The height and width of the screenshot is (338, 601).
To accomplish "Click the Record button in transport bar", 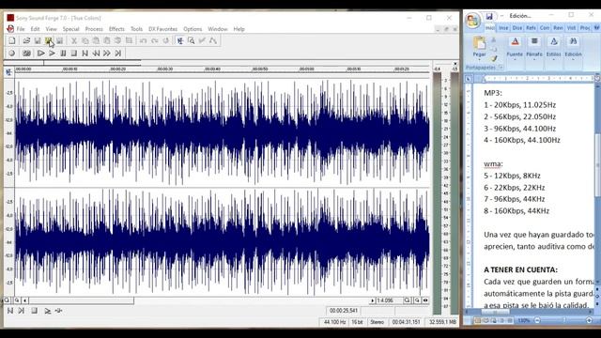I will click(12, 54).
